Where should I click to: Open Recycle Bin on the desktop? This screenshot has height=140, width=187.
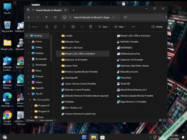click(x=7, y=26)
